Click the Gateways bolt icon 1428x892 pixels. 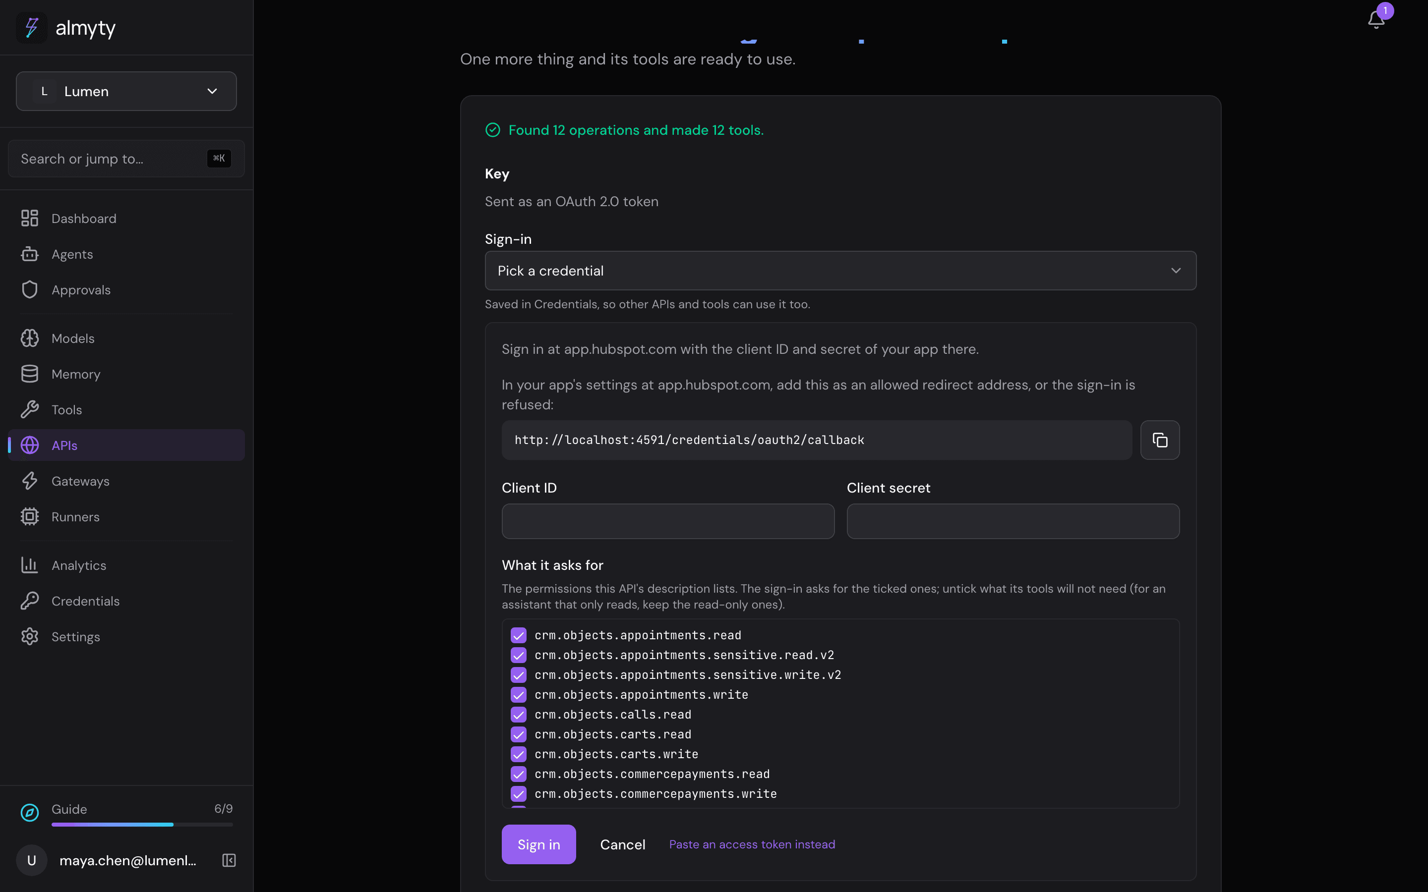(30, 481)
